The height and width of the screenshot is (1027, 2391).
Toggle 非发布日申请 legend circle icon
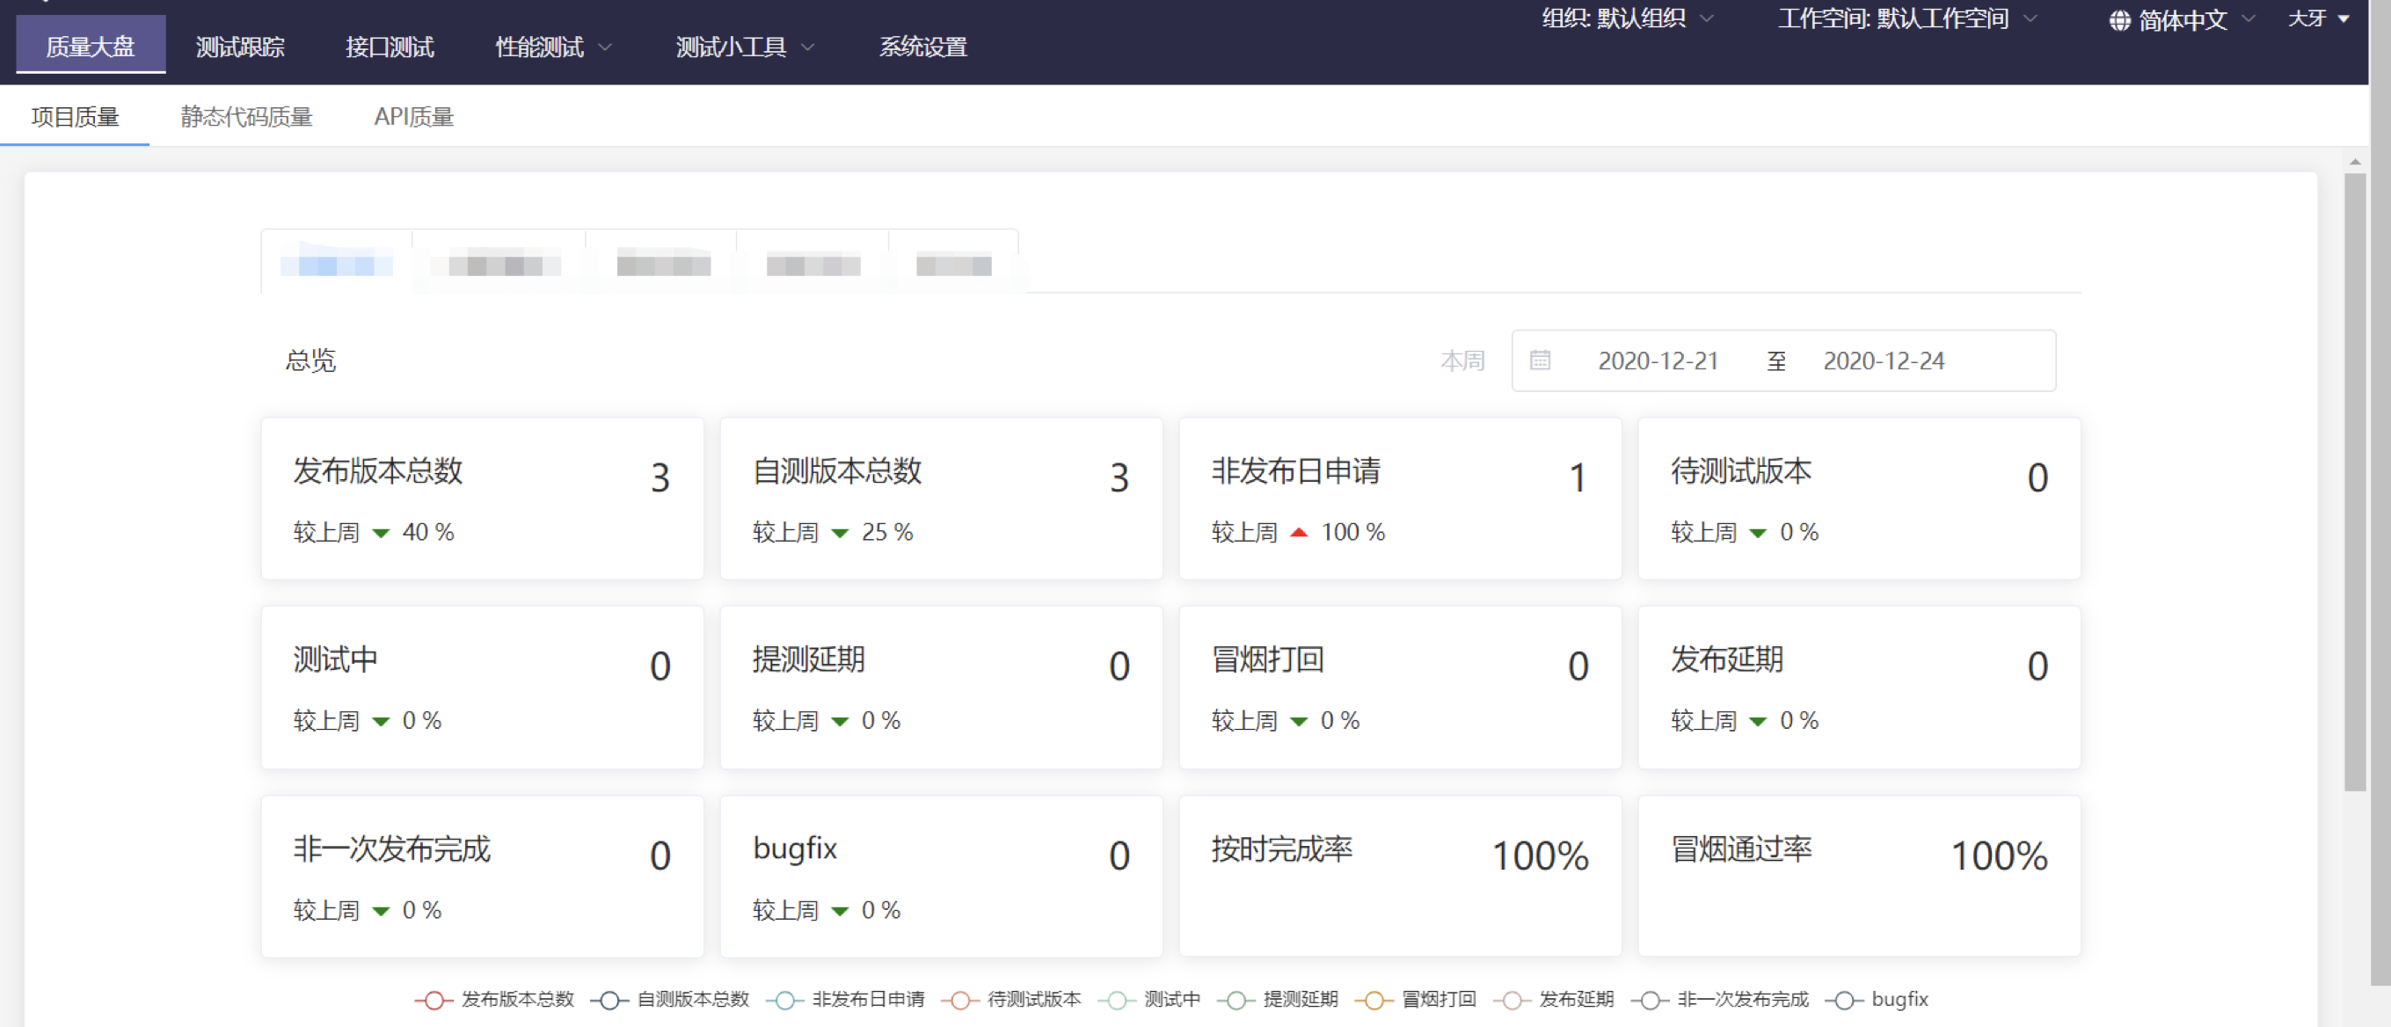tap(784, 1000)
